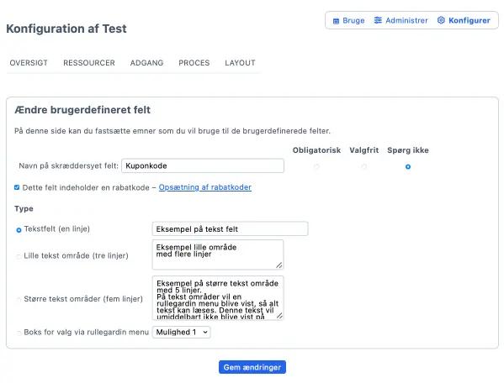Open the Oversigt tab
This screenshot has height=383, width=504.
(29, 63)
